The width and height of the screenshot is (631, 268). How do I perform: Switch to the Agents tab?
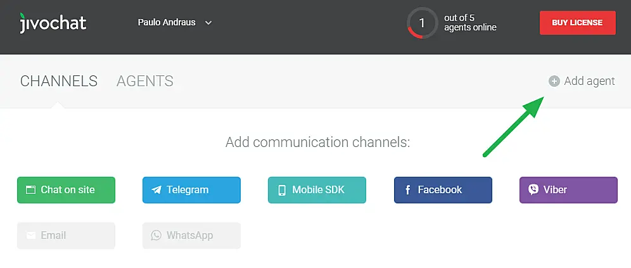click(x=145, y=81)
